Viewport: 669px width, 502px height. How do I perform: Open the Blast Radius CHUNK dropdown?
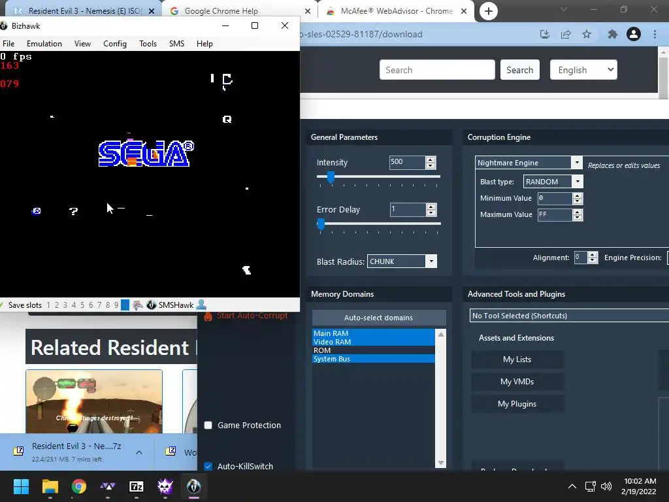[x=431, y=261]
